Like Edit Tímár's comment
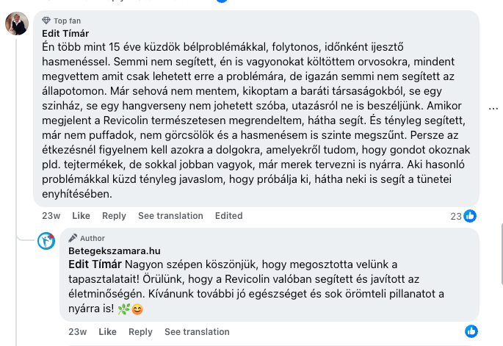 [x=81, y=215]
